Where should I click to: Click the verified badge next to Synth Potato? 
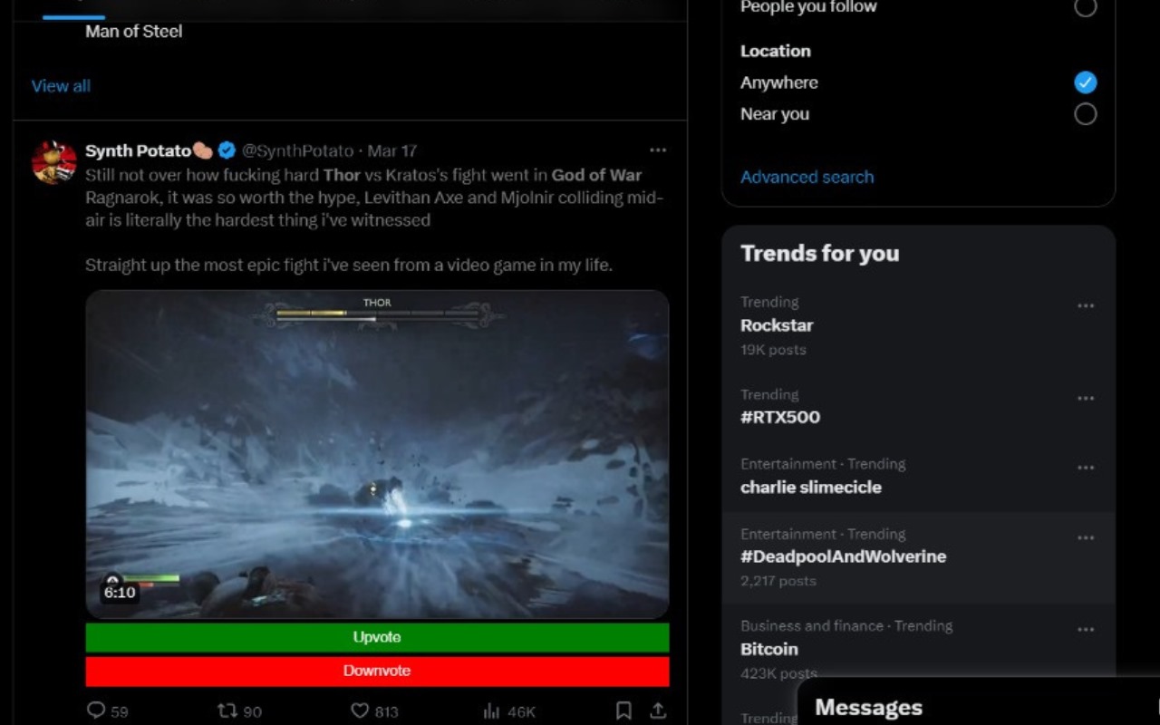pyautogui.click(x=227, y=150)
